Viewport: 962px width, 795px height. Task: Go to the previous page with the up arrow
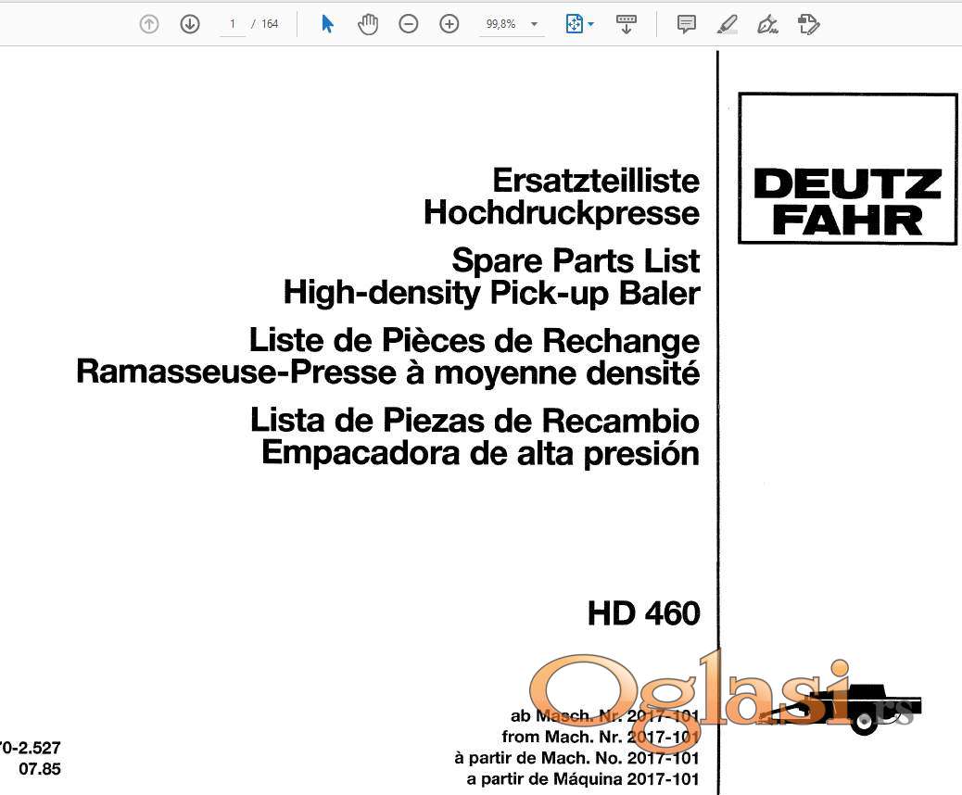tap(149, 24)
